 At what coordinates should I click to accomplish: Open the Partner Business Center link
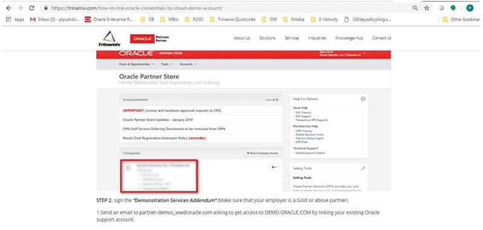click(x=310, y=134)
